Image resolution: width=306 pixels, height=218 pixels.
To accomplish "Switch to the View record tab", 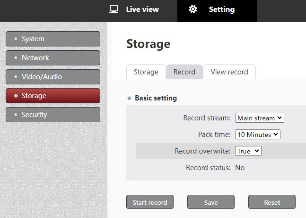I will pos(229,72).
